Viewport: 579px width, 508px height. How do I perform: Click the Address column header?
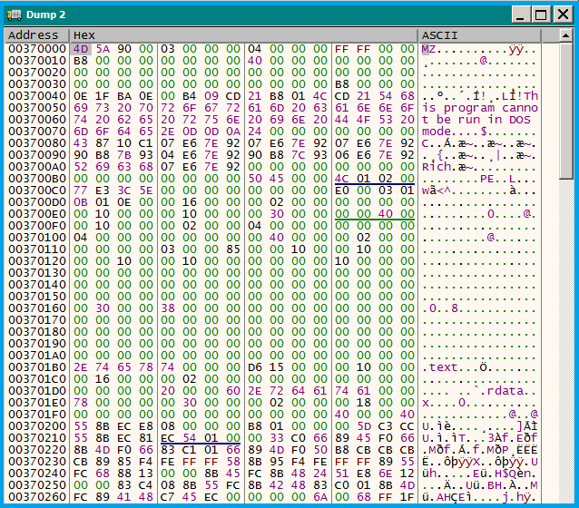33,34
